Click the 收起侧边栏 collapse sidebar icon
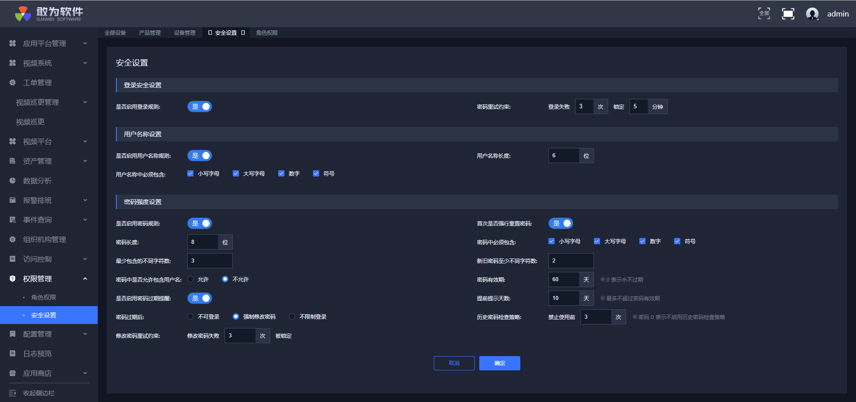 12,393
